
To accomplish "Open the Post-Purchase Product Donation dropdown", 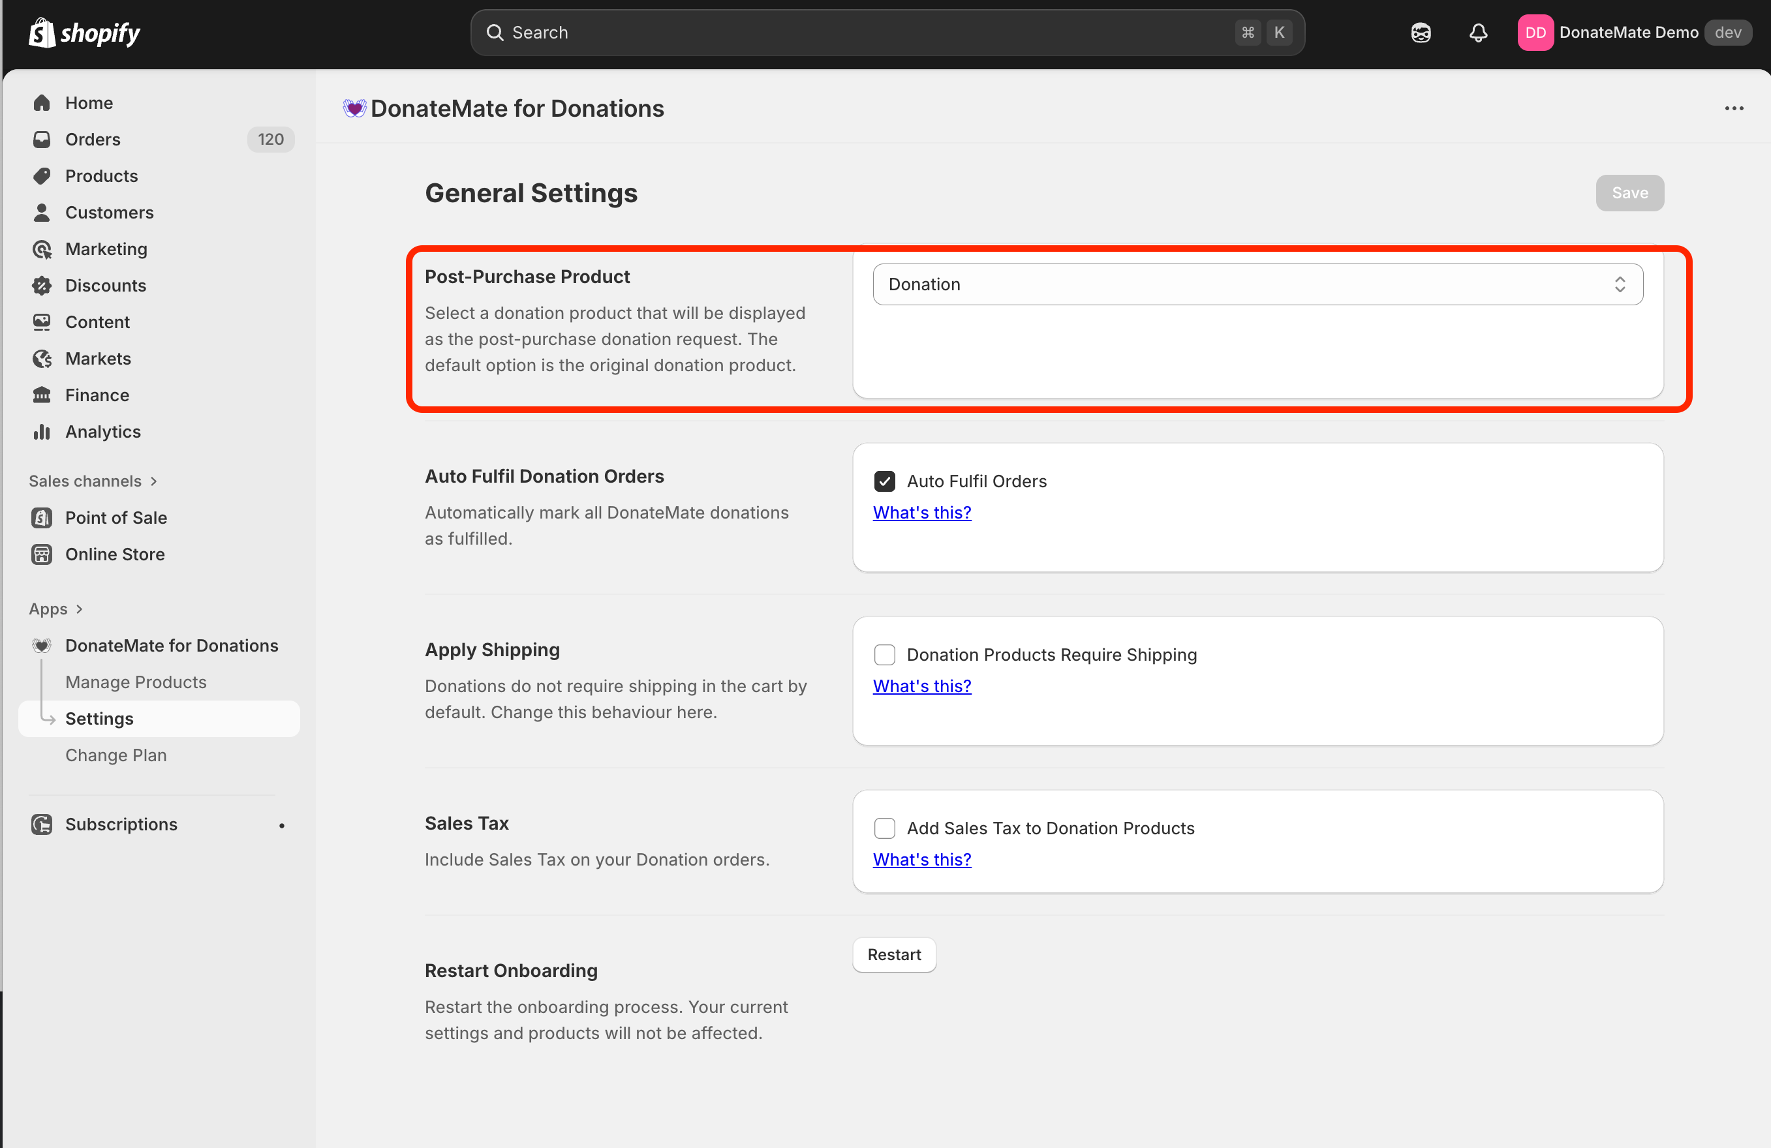I will point(1257,284).
